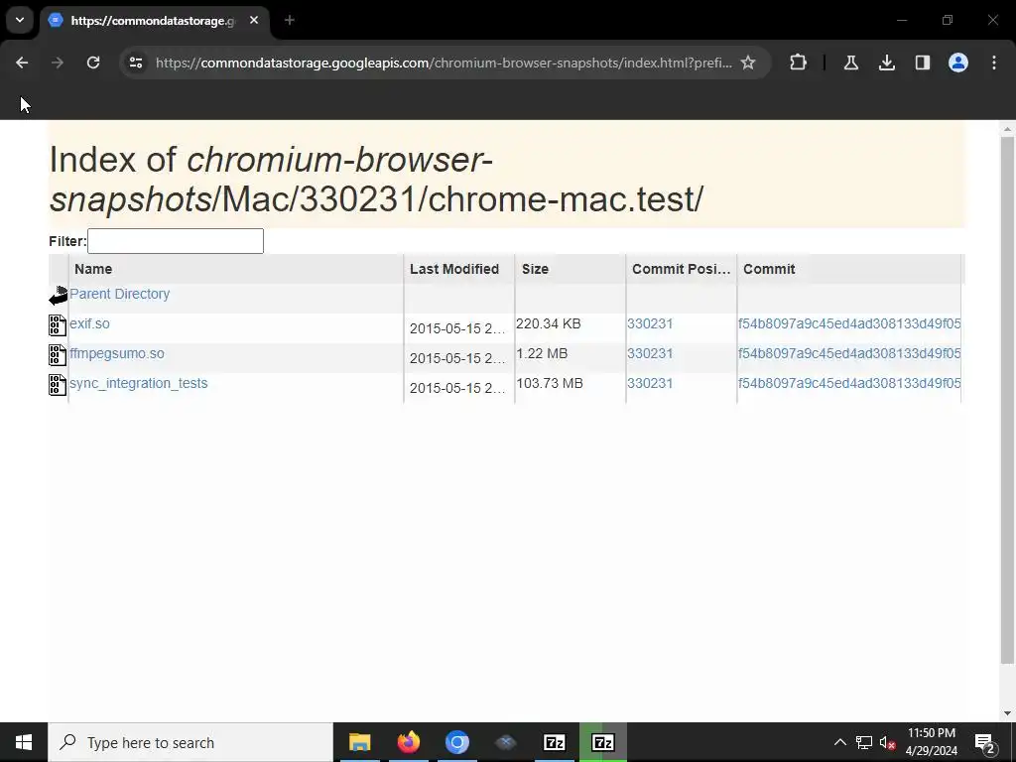Click the Parent Directory back-arrow icon
1016x762 pixels.
pos(59,296)
